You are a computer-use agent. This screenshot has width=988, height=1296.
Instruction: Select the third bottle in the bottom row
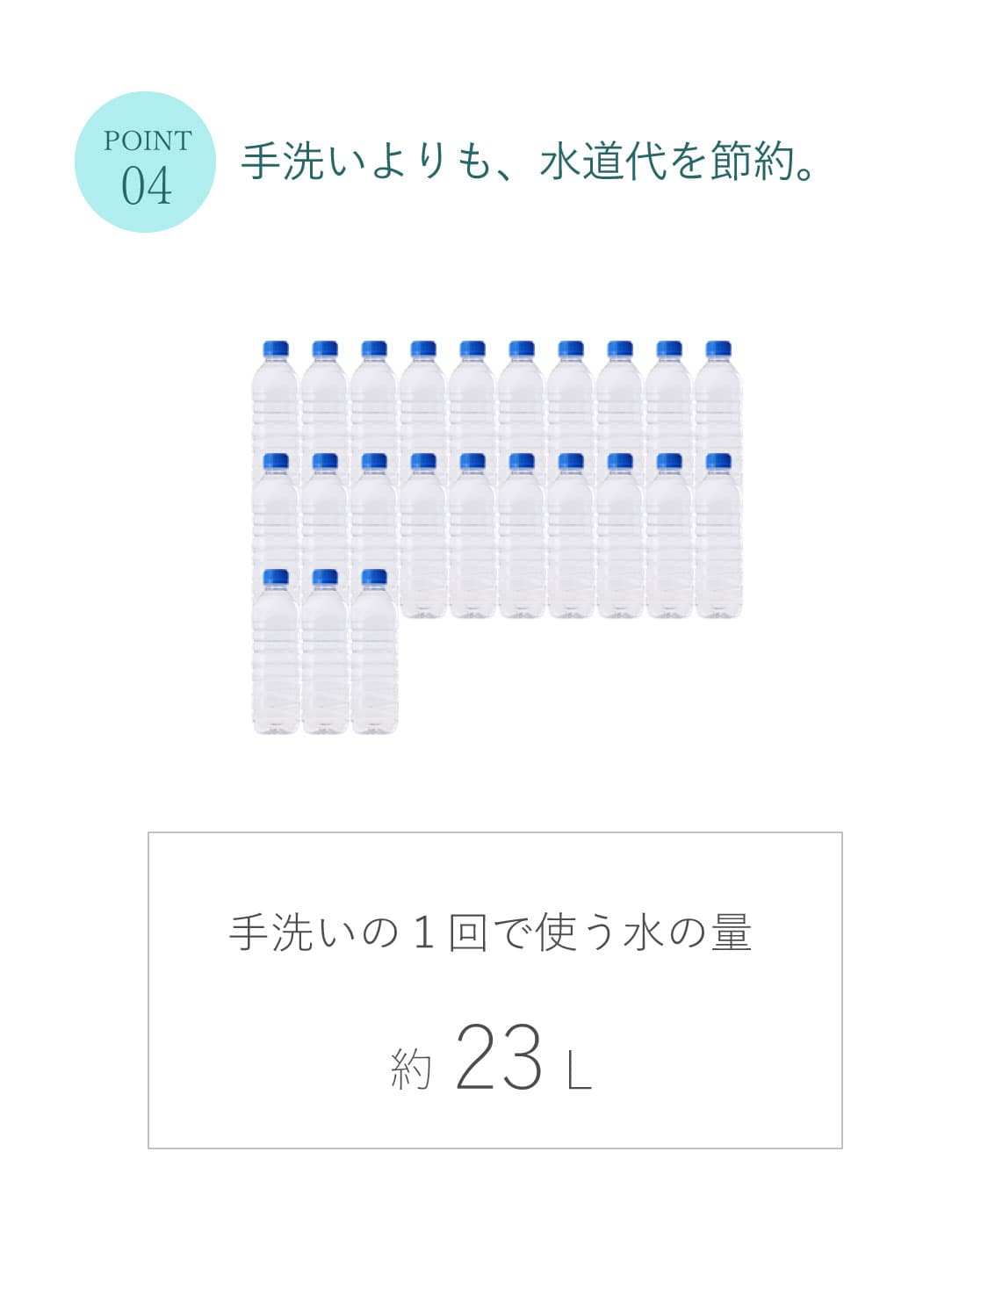pos(374,652)
